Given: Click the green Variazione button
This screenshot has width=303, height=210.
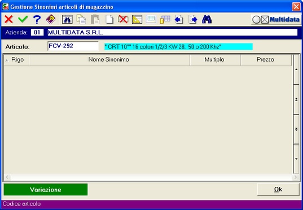Looking at the screenshot, I should tap(46, 190).
